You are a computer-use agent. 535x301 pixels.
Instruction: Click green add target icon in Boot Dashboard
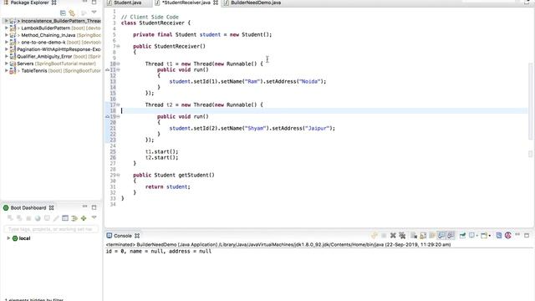[84, 218]
